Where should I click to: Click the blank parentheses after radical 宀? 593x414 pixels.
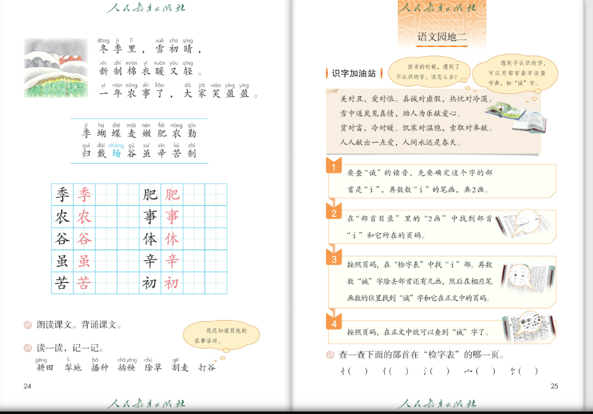pos(486,371)
